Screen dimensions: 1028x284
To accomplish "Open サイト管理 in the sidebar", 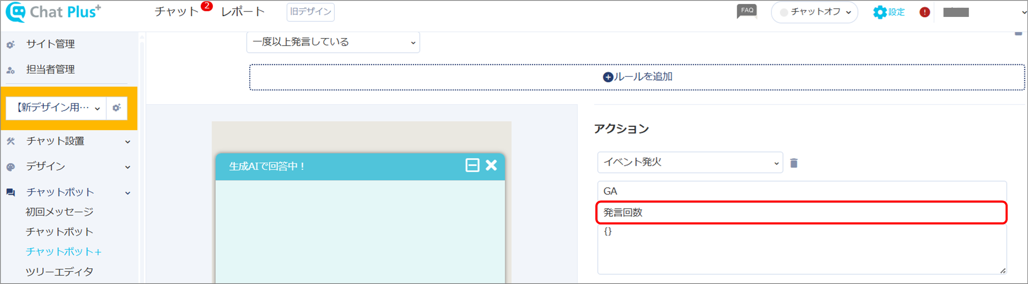I will (x=50, y=44).
